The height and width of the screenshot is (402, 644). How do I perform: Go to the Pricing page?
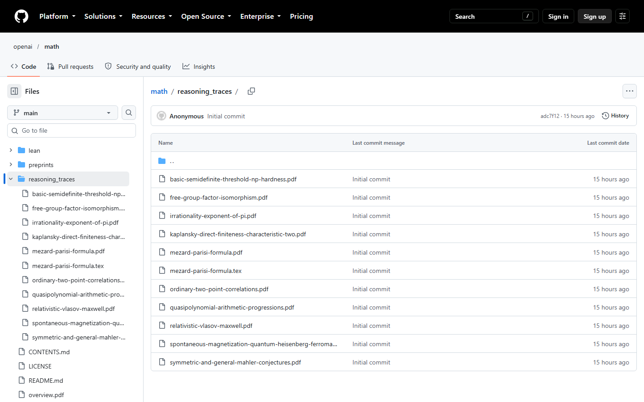point(301,16)
